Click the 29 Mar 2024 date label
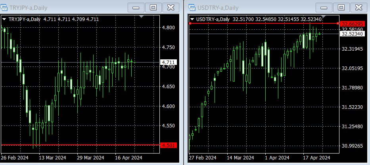The image size is (370, 165). [90, 158]
